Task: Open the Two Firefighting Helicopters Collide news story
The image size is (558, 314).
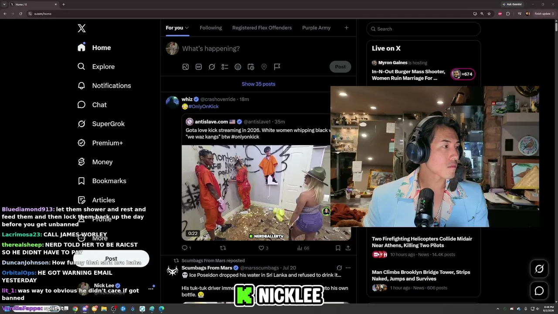Action: (x=422, y=242)
